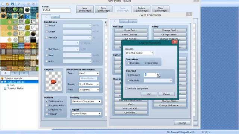The image size is (239, 134).
Task: Select the blue roof tile in the tileset
Action: point(21,45)
